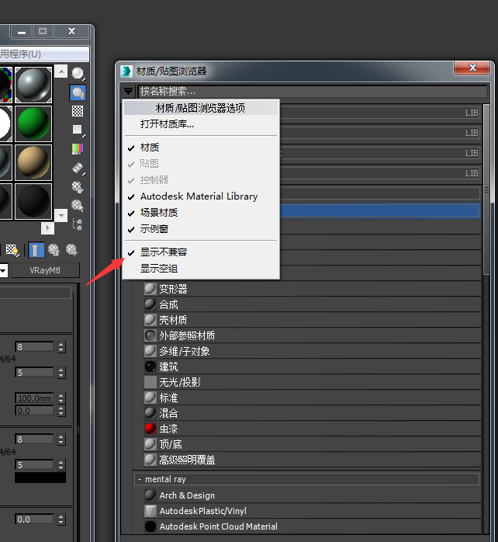Click the Select by Material icon
This screenshot has width=498, height=542.
point(78,206)
